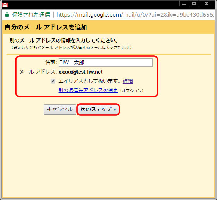Minimize the Gmail popup window
The image size is (217, 200).
click(184, 4)
